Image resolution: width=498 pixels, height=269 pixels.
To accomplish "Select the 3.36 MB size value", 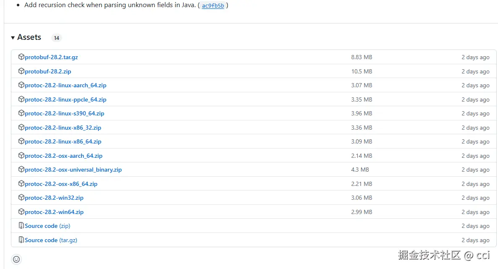I will (x=362, y=128).
